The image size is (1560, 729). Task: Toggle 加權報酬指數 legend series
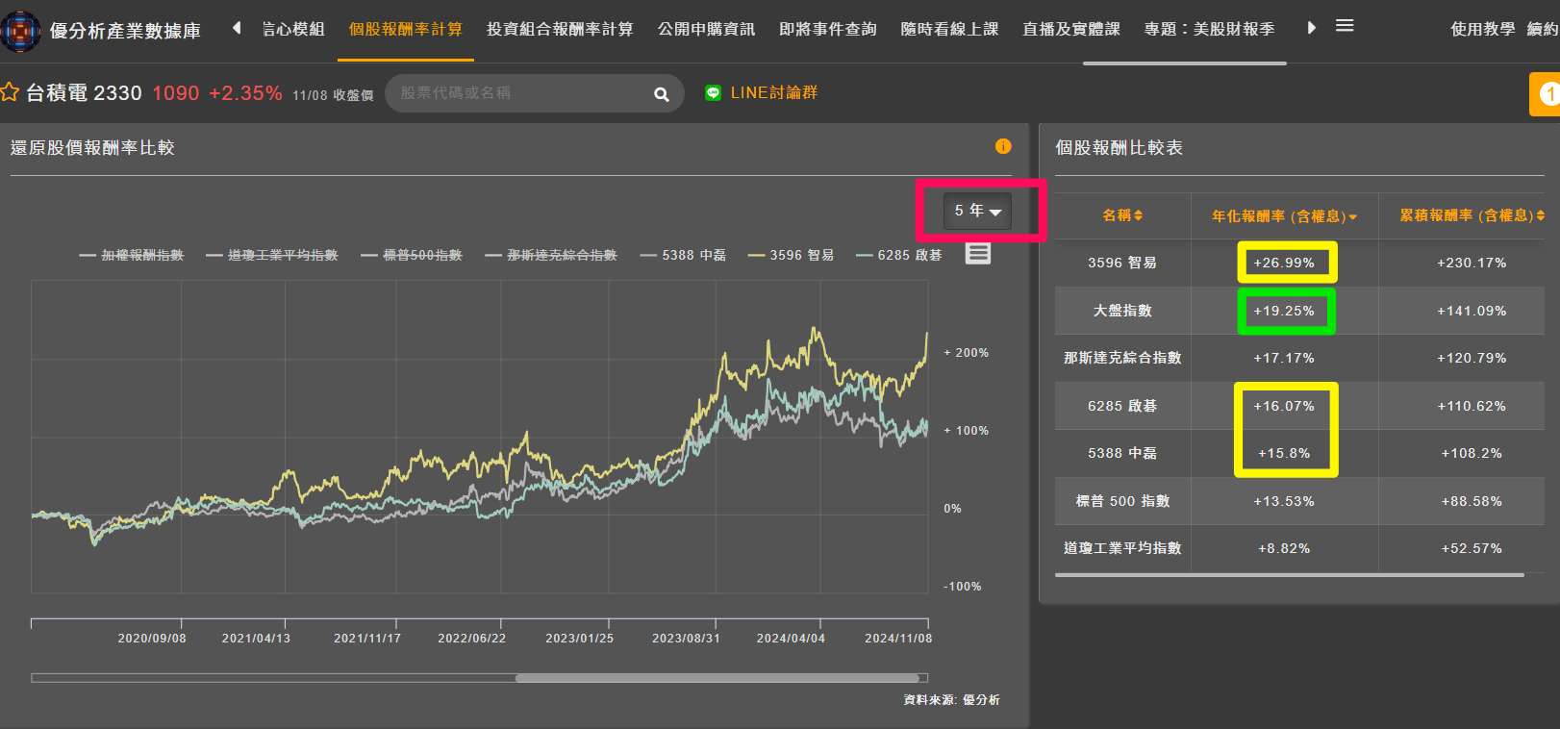(132, 255)
